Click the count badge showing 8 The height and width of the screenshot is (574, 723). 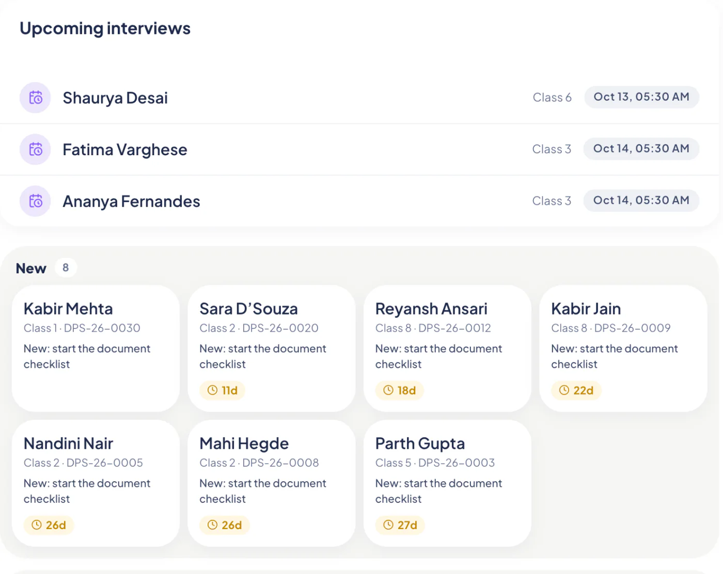point(66,268)
